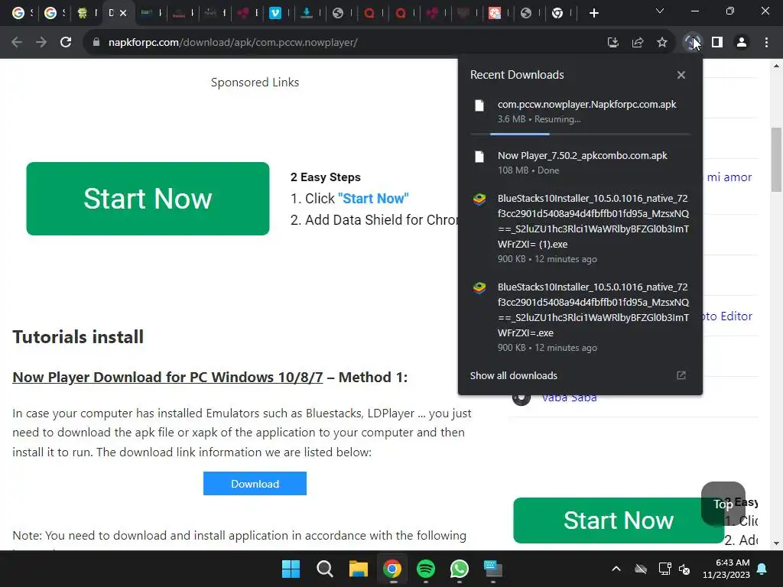Click the Chrome downloads toolbar icon

point(691,43)
